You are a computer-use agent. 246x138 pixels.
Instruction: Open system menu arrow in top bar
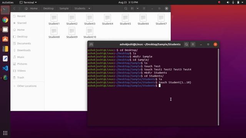pos(243,2)
